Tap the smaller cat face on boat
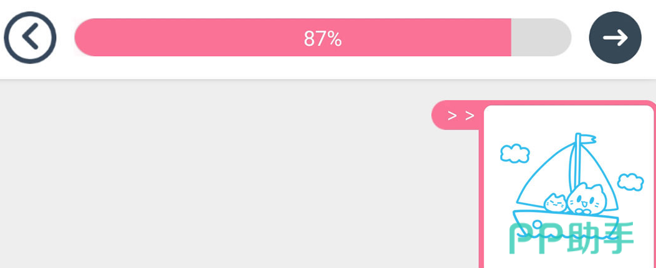The height and width of the screenshot is (268, 656). (554, 203)
